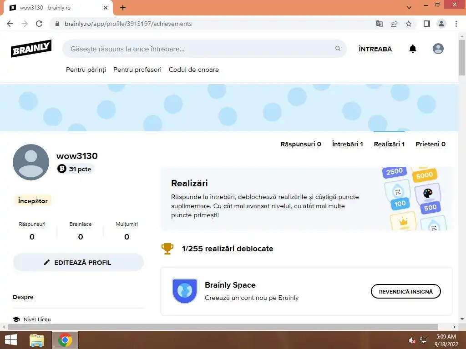Viewport: 466px width, 349px height.
Task: Click the search magnifier icon
Action: (338, 48)
